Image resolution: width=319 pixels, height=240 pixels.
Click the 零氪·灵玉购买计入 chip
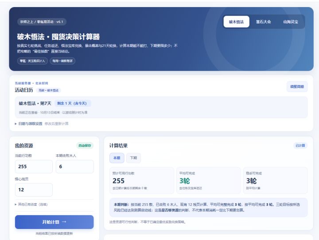click(32, 61)
